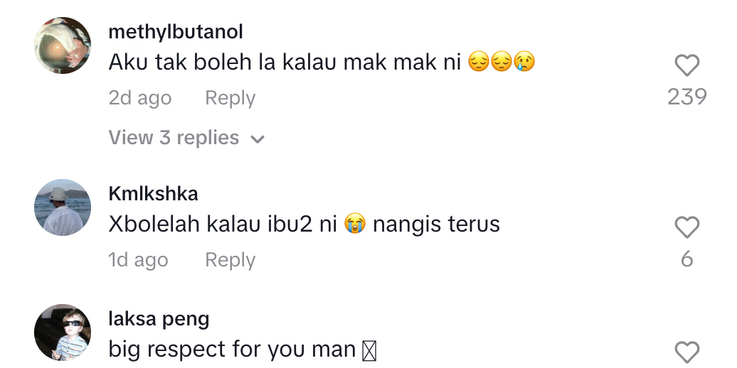
Task: Reply to methylbutanol's comment
Action: tap(230, 98)
